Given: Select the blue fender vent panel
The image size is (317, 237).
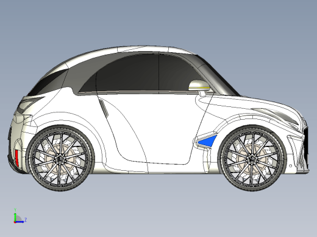Looking at the screenshot, I should (209, 141).
